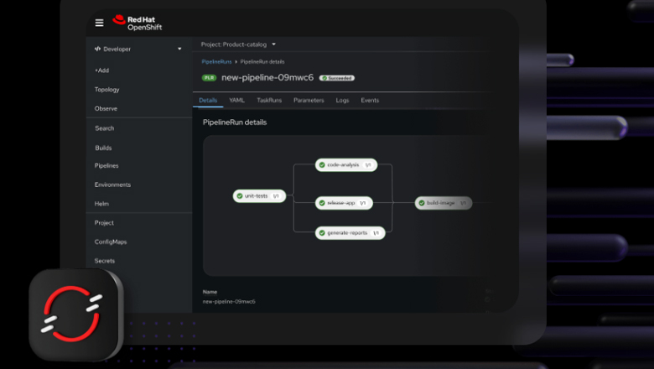Screen dimensions: 654x369
Task: Click the OpenShift app tile icon
Action: point(76,314)
